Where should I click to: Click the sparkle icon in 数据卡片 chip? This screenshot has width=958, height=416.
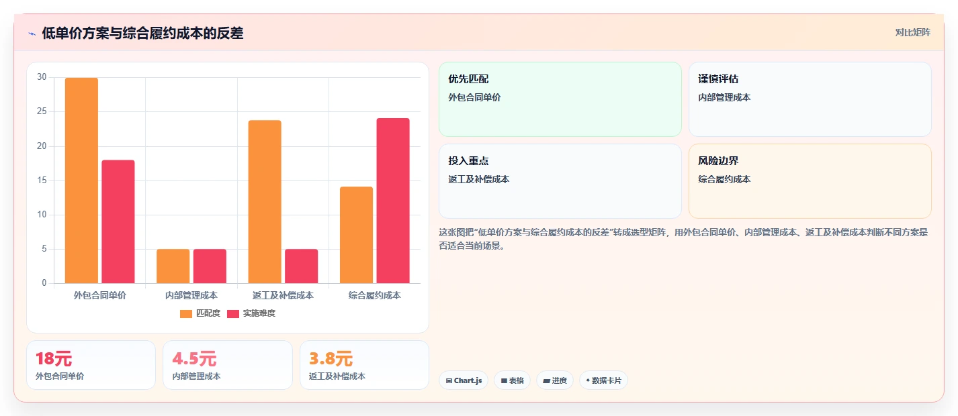tap(588, 380)
